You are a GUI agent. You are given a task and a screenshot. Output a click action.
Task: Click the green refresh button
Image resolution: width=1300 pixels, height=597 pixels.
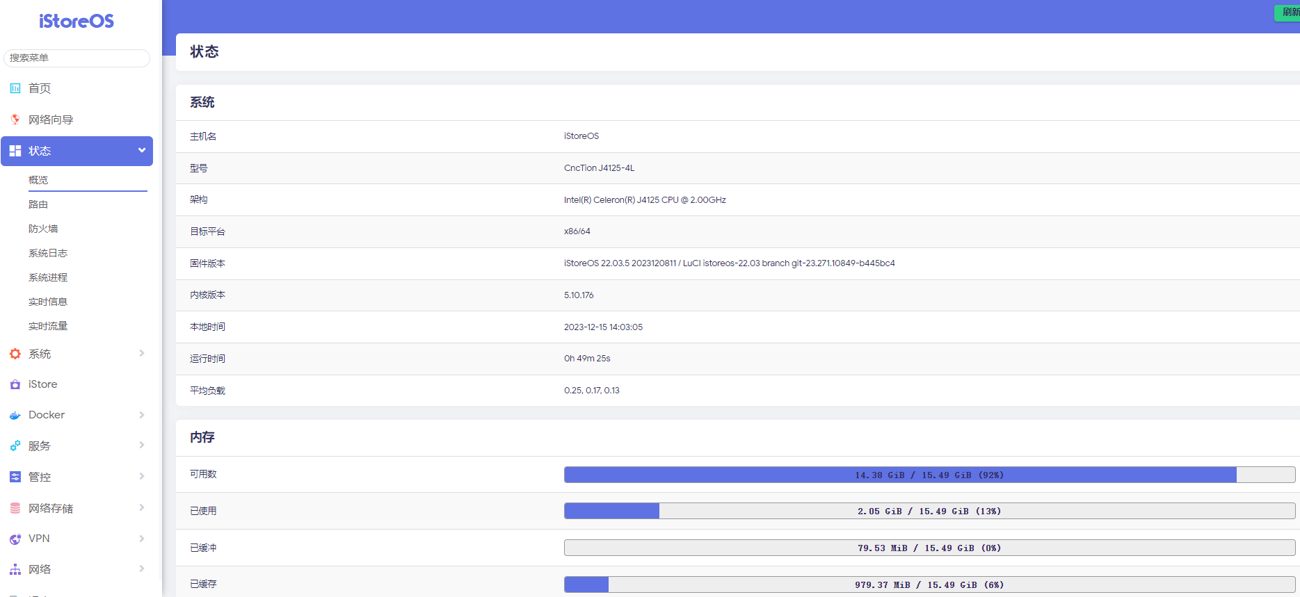tap(1289, 13)
